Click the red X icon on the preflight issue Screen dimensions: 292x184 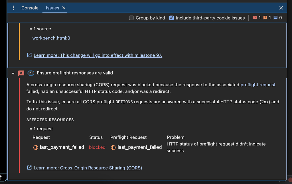[21, 73]
